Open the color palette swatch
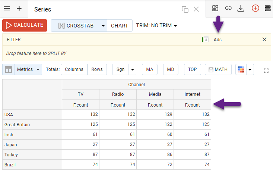This screenshot has height=179, width=273. point(241,69)
